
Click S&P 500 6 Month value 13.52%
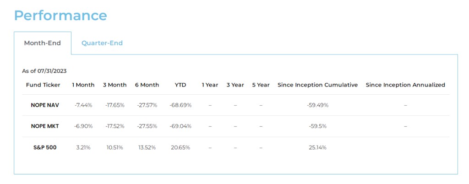pos(147,147)
